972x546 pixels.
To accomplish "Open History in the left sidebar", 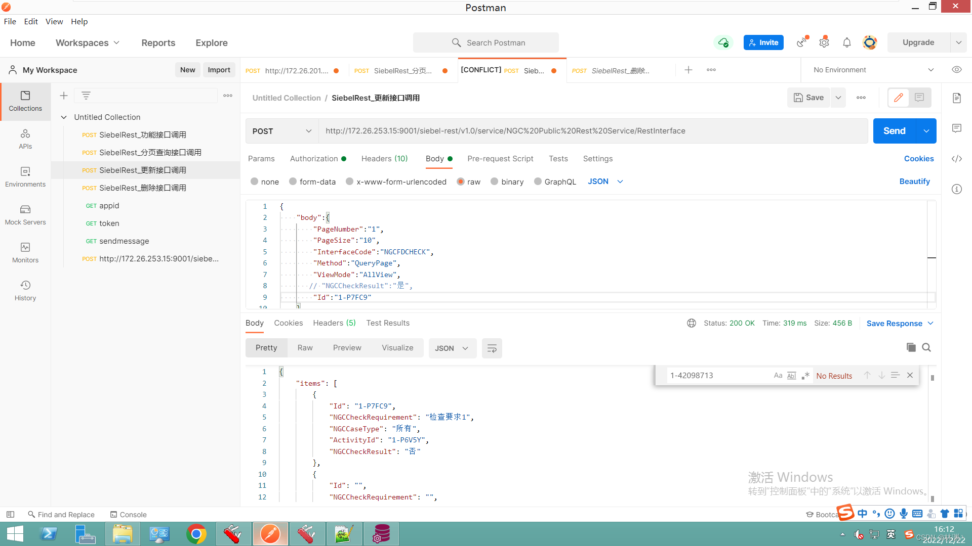I will point(25,291).
